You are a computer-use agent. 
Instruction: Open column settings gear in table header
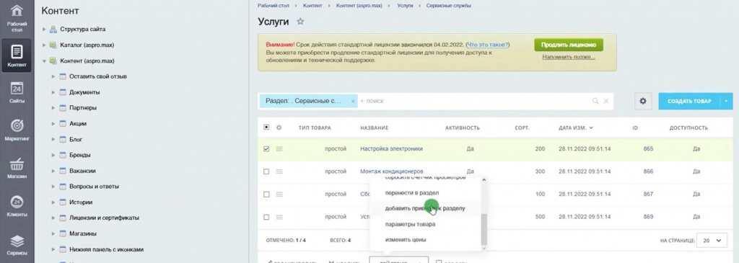pyautogui.click(x=279, y=128)
